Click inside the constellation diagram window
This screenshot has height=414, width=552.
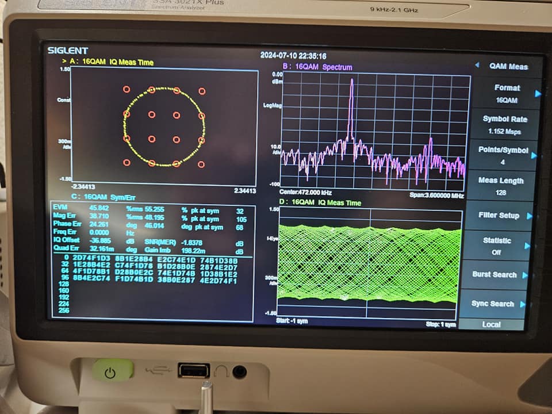[164, 126]
